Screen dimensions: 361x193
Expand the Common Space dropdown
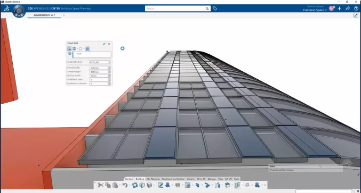tap(315, 10)
